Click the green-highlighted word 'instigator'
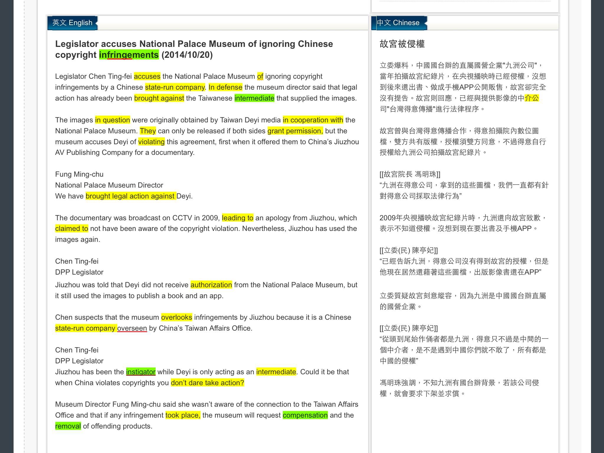604x453 pixels. tap(141, 372)
